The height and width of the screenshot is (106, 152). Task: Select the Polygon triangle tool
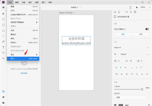[3, 30]
